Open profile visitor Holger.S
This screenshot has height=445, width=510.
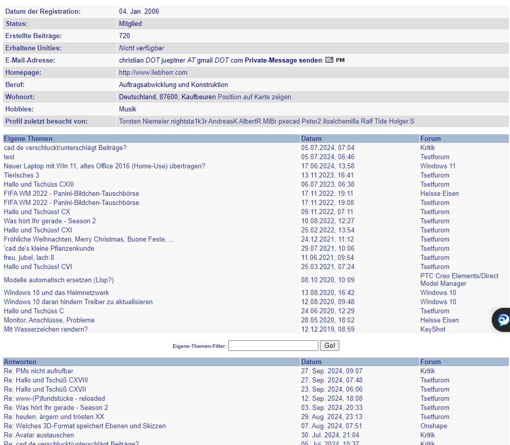click(401, 122)
